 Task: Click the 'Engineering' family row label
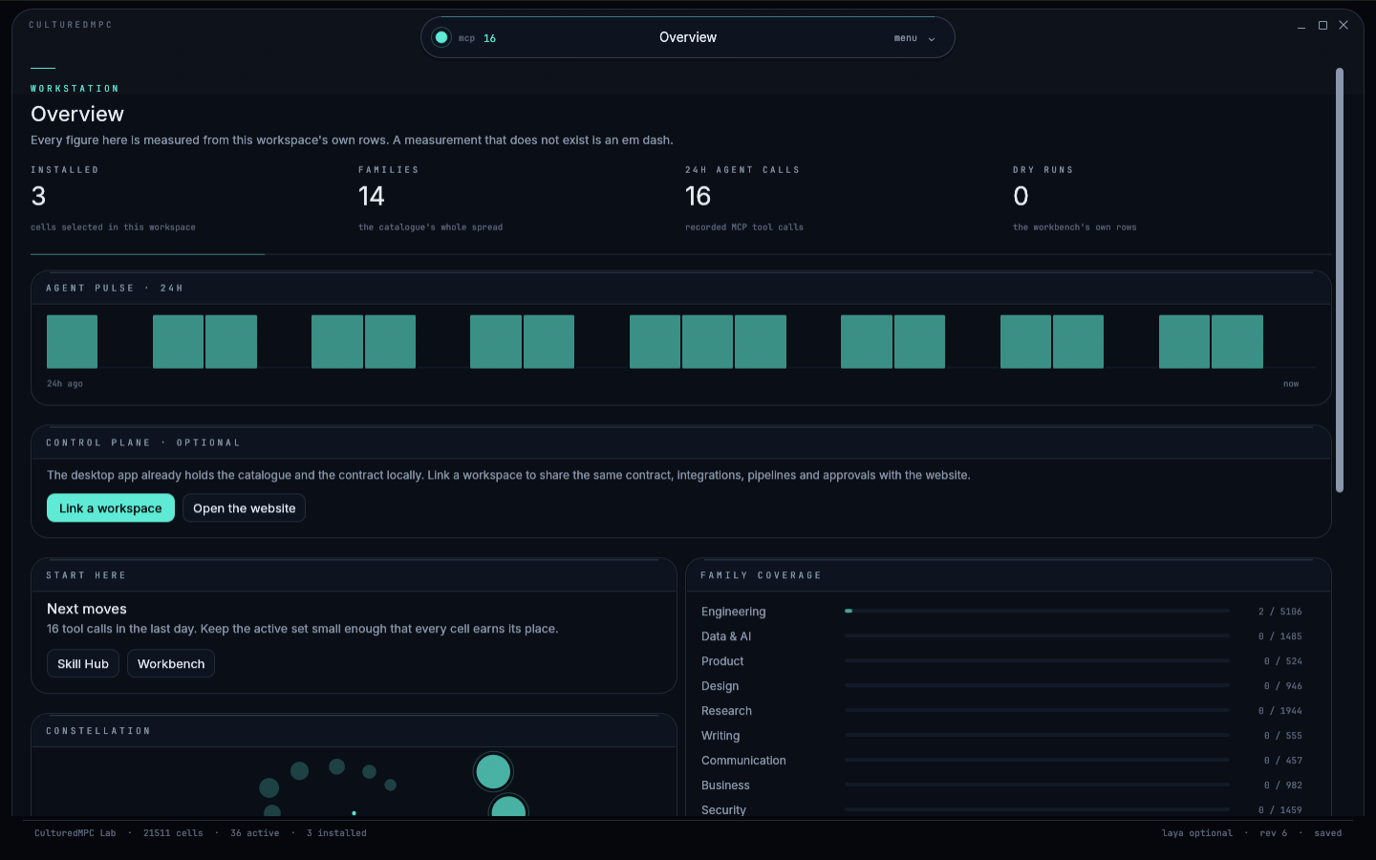[x=733, y=612]
